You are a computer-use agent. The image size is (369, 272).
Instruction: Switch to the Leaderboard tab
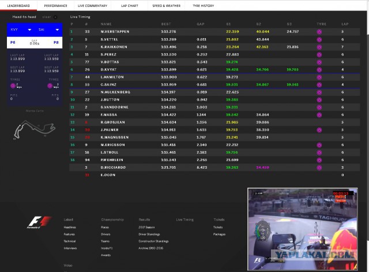point(18,6)
